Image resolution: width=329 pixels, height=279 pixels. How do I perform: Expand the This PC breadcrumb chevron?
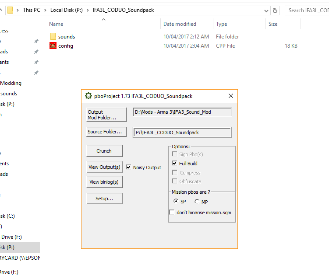pyautogui.click(x=45, y=10)
